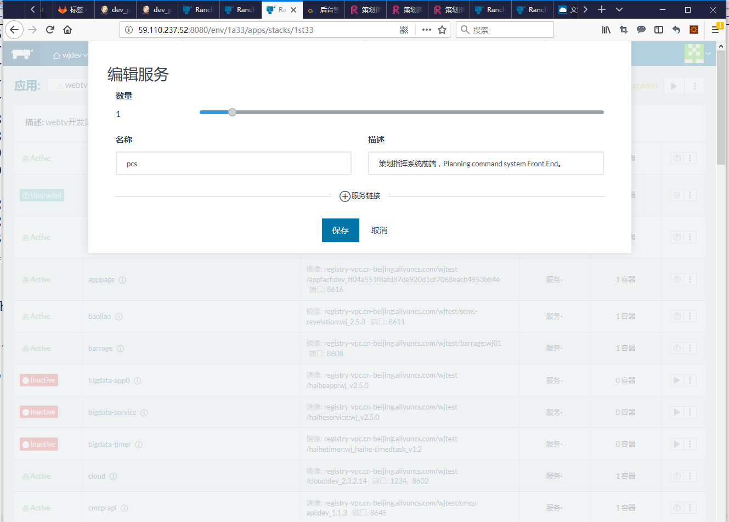729x522 pixels.
Task: Click the upgrade icon for cloud
Action: click(677, 476)
